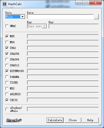The image size is (104, 128).
Task: Uncheck the MD5 checkbox
Action: pos(7,36)
